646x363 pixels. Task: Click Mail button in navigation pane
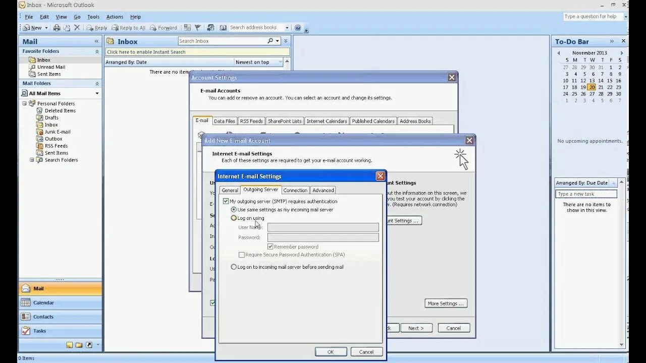click(x=60, y=289)
